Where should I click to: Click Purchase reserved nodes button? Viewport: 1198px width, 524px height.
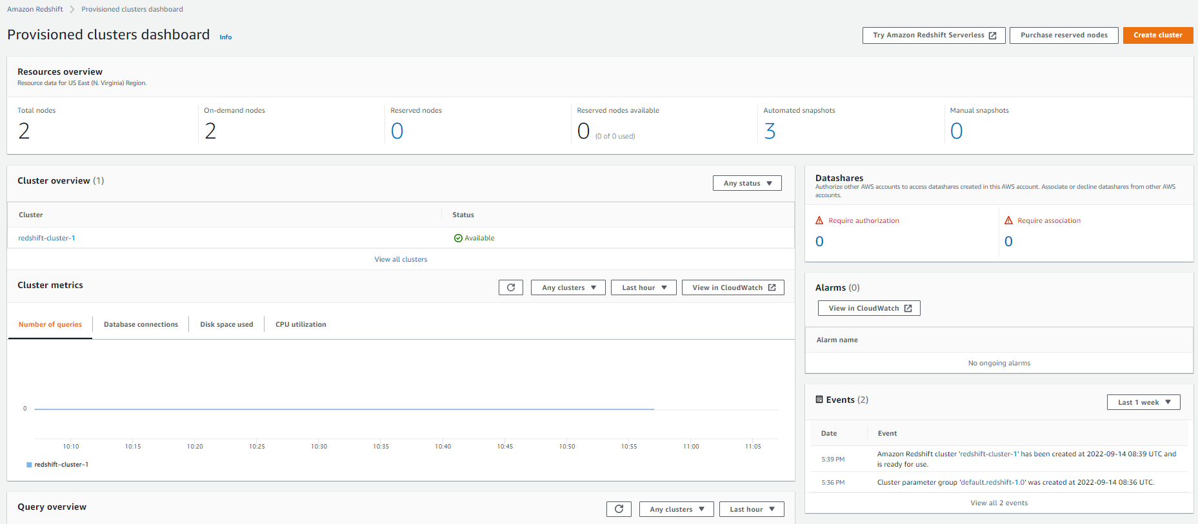pos(1064,35)
